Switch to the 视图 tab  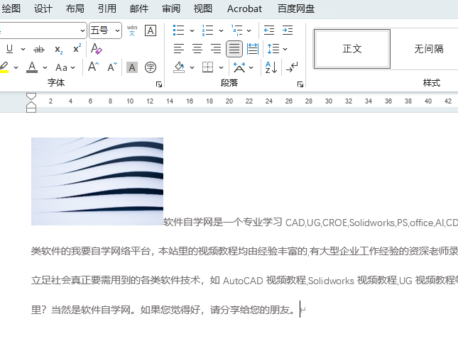[202, 9]
